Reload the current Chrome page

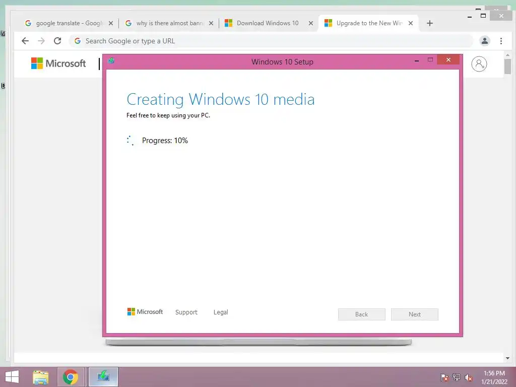[57, 41]
